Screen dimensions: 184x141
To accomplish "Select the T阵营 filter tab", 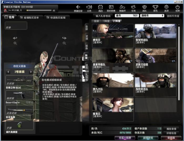I will (106, 21).
